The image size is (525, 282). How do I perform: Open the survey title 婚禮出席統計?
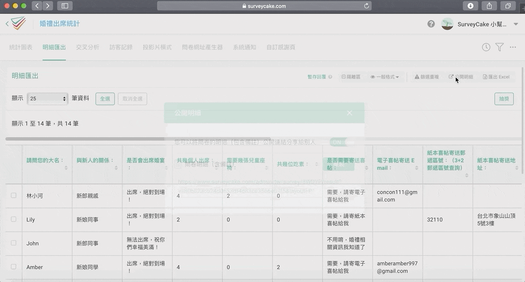coord(60,24)
